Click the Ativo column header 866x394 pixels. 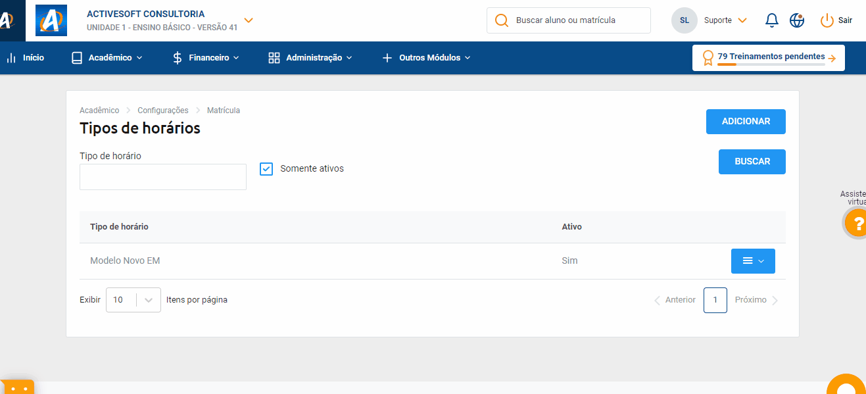point(571,227)
